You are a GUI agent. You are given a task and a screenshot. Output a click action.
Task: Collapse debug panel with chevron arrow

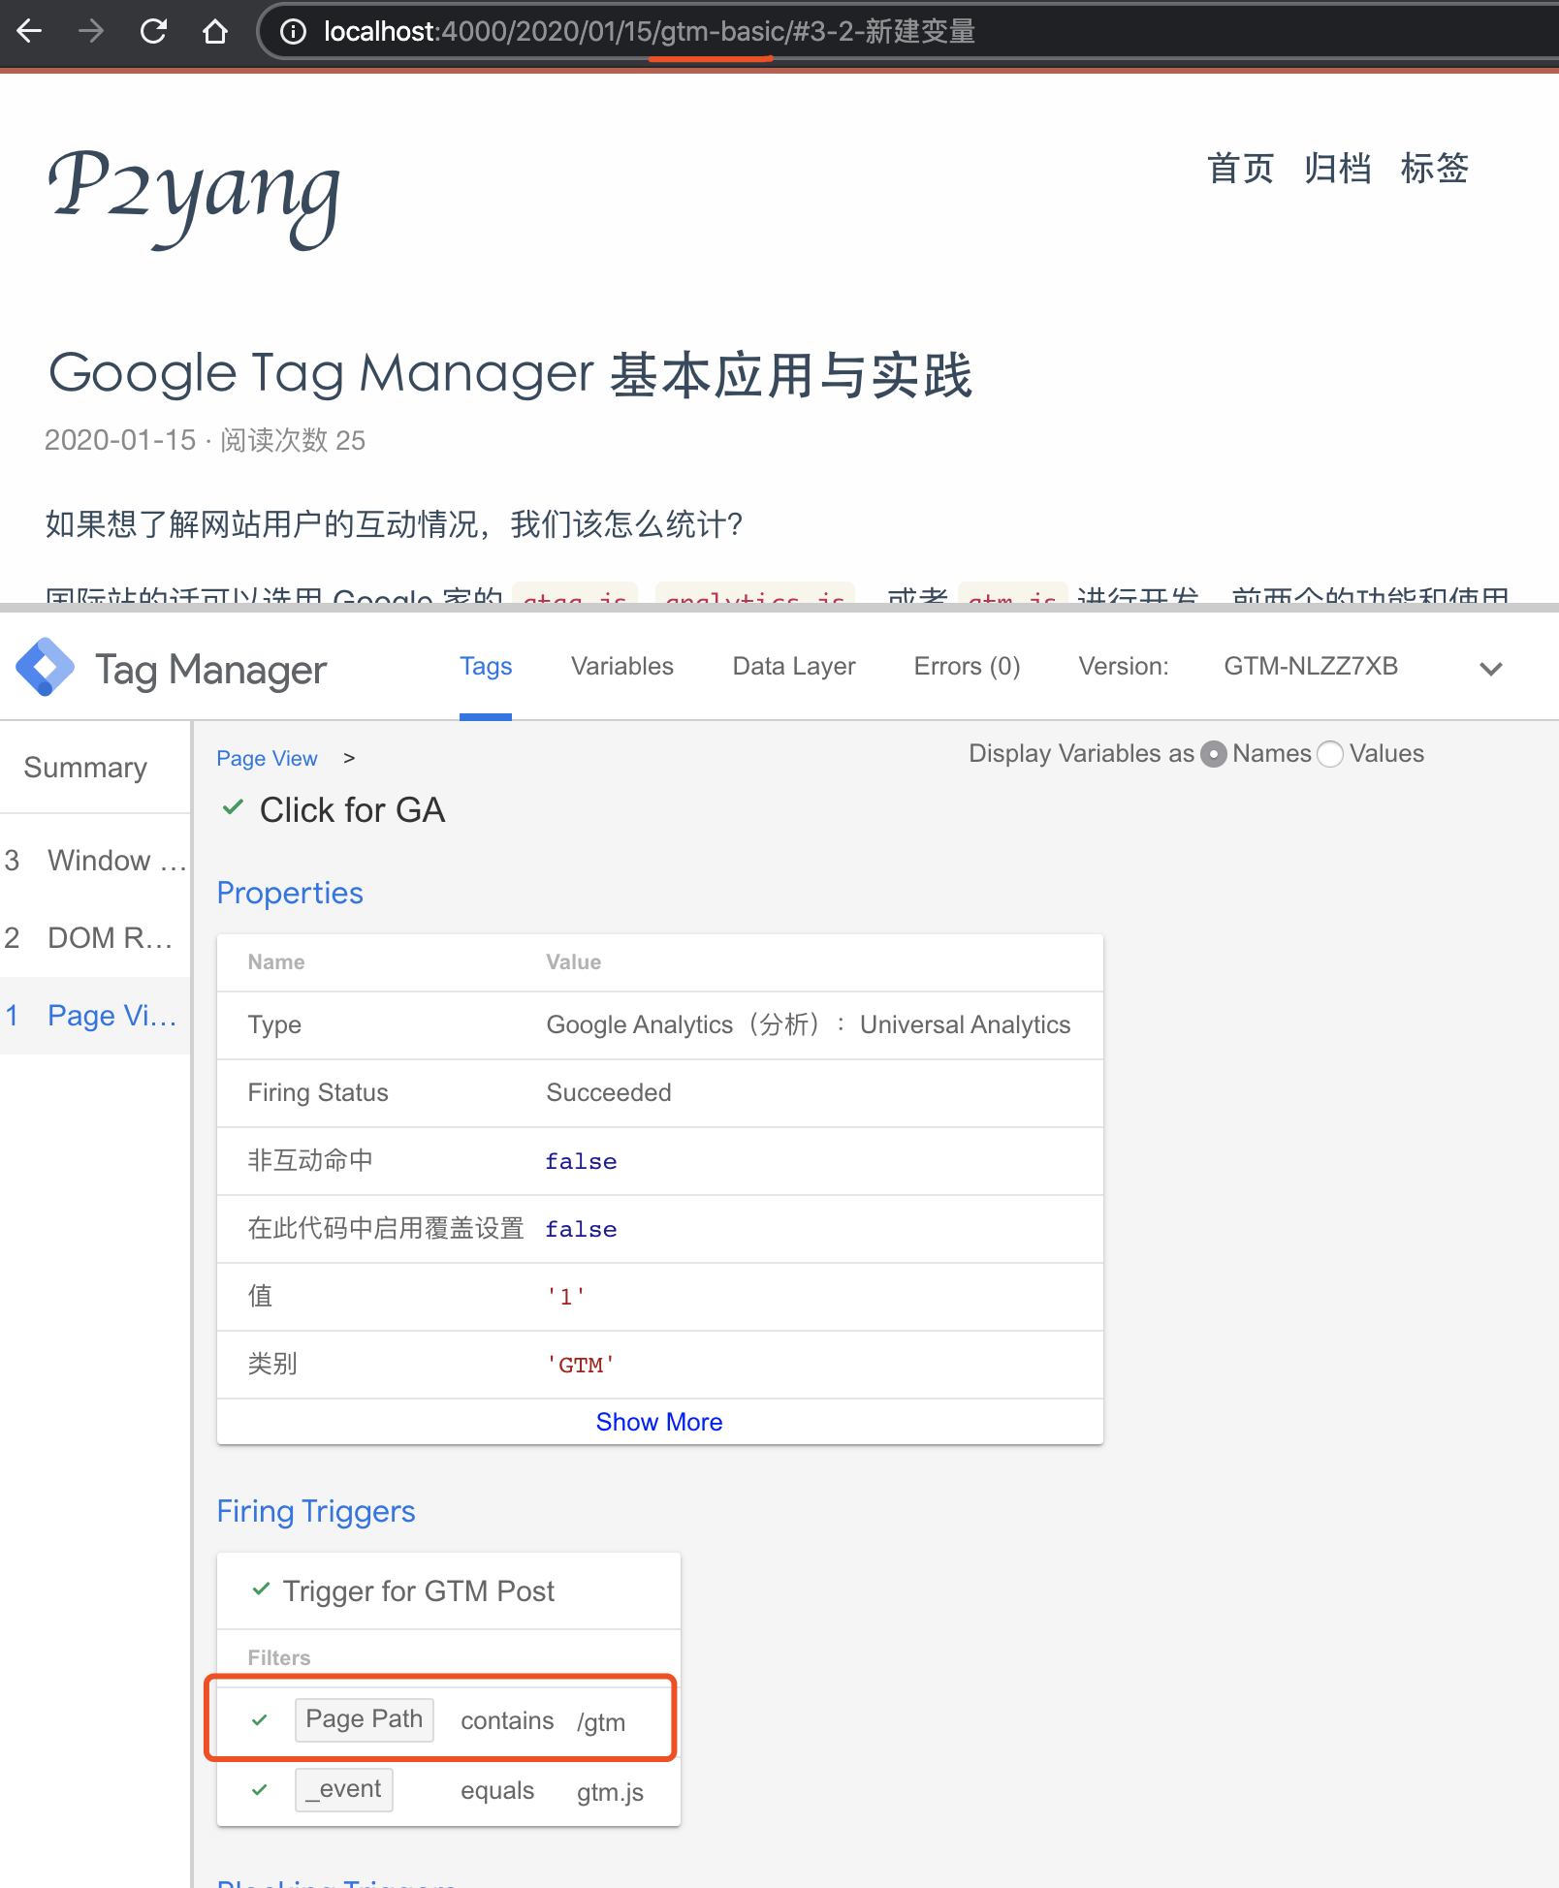click(1490, 669)
